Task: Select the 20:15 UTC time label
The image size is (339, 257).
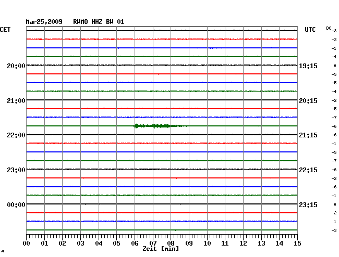Action: tap(308, 101)
